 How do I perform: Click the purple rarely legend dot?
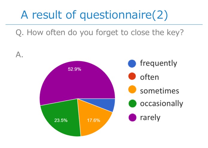tap(133, 117)
